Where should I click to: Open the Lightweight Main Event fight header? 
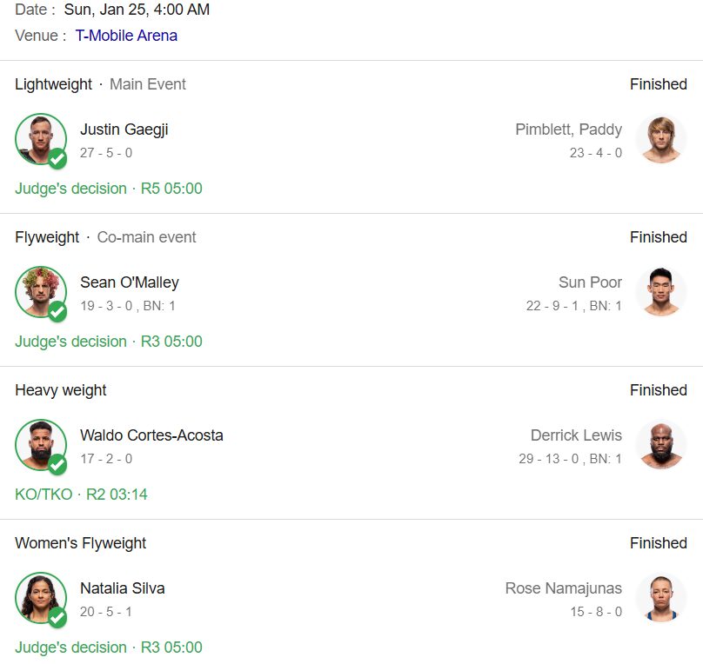click(100, 84)
